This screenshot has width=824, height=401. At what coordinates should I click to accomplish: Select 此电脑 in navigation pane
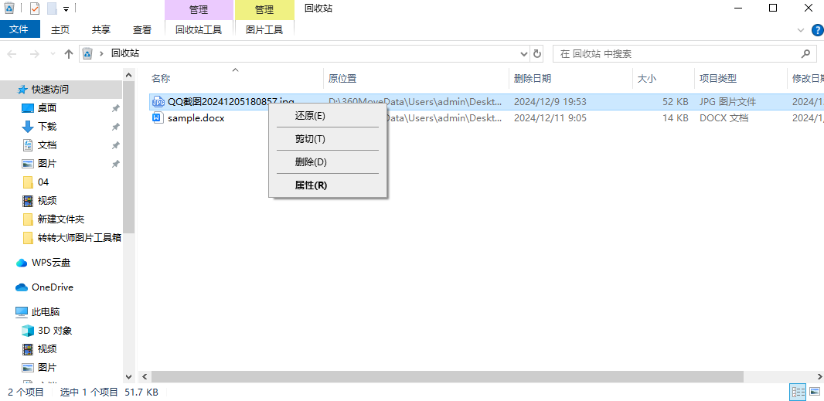coord(46,311)
